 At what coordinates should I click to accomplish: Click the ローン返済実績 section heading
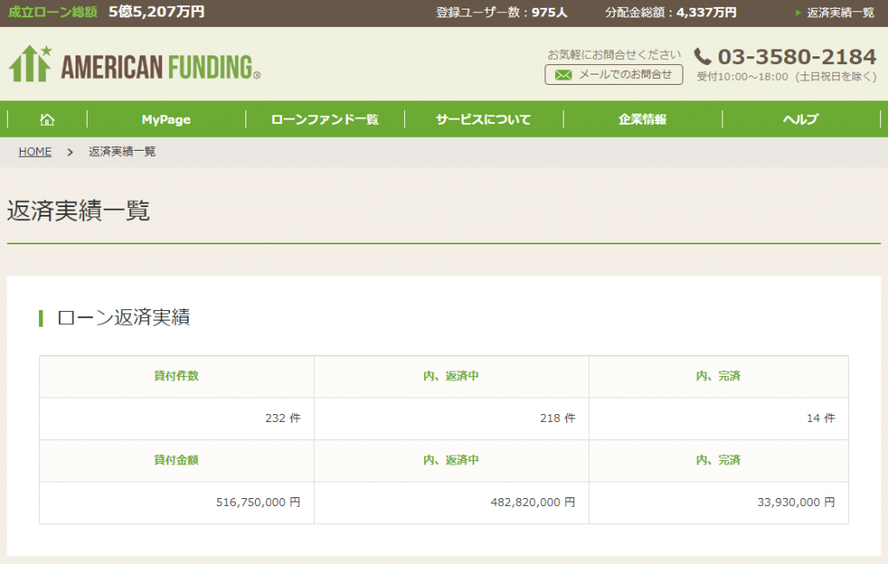123,318
